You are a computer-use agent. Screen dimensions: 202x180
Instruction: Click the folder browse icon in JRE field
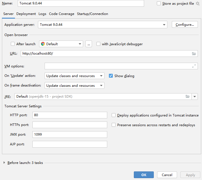coord(188,97)
